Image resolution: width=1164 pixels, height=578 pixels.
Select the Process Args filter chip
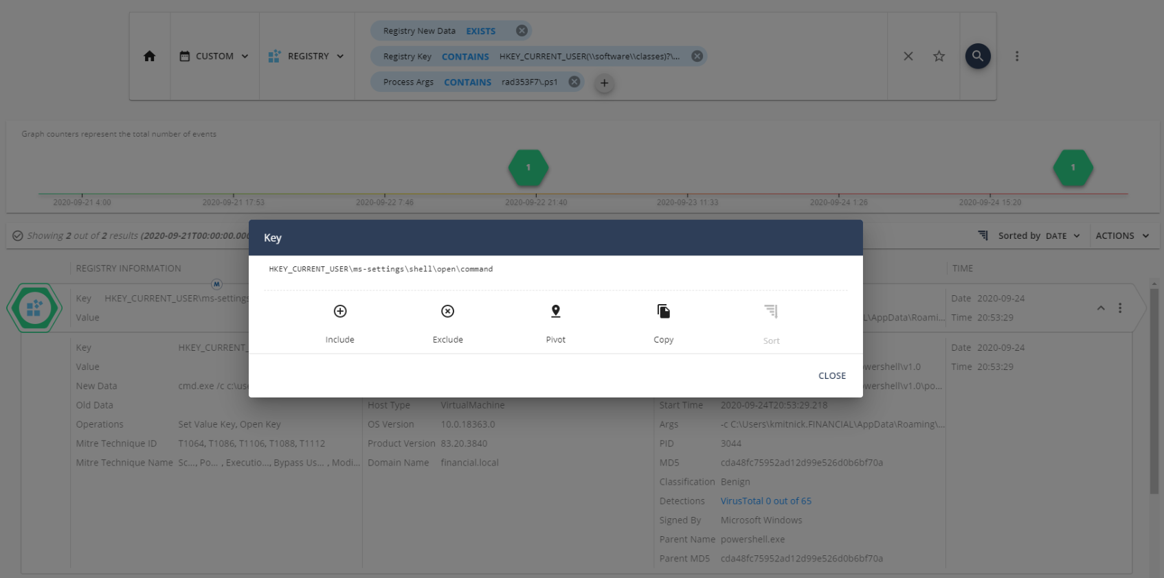coord(478,82)
